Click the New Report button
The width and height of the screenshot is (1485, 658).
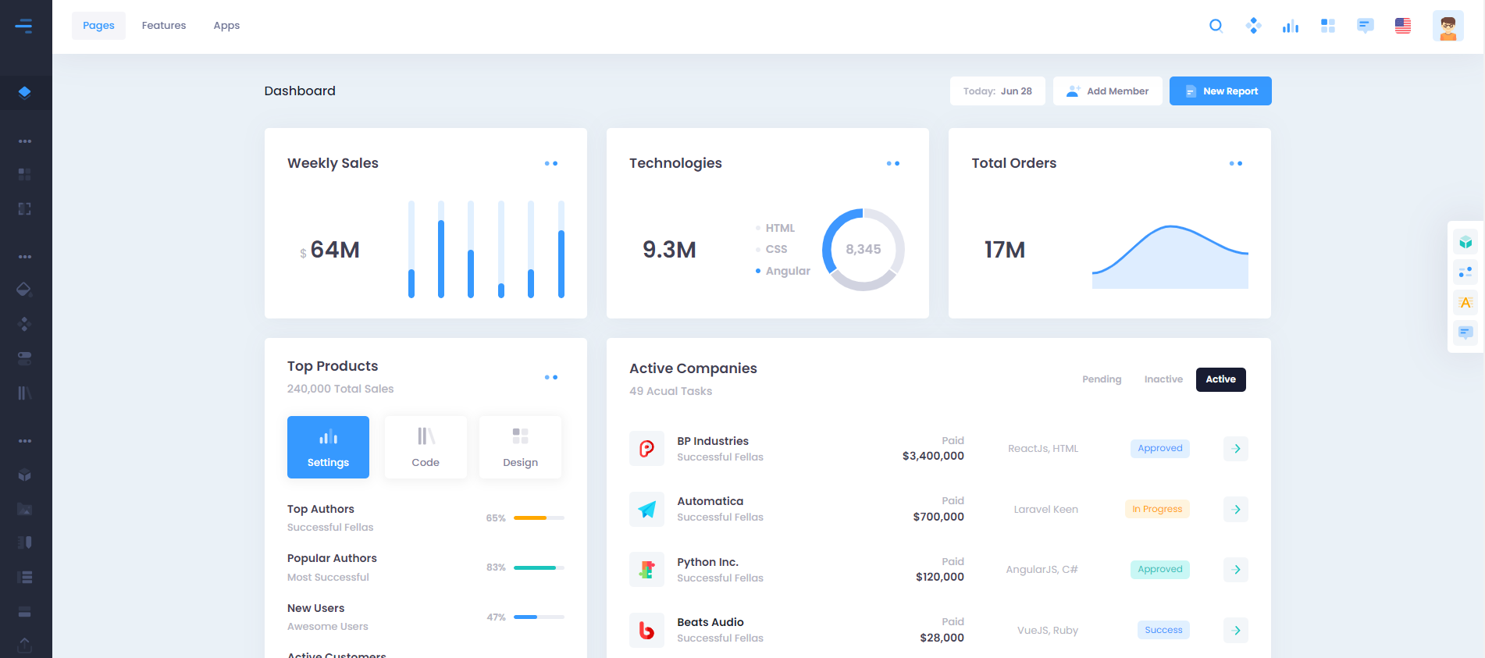click(1220, 91)
